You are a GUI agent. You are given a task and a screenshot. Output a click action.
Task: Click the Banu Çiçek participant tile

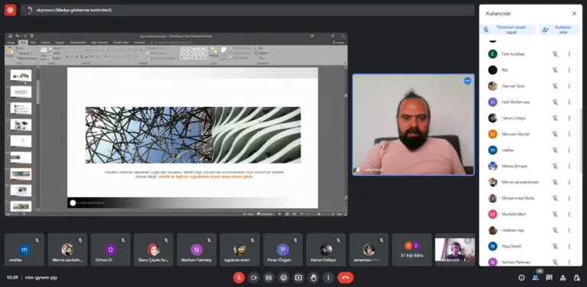(154, 250)
